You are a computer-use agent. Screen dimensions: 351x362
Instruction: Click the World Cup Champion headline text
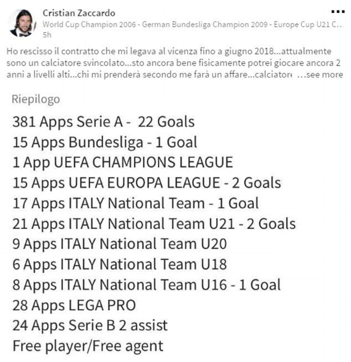tap(188, 24)
